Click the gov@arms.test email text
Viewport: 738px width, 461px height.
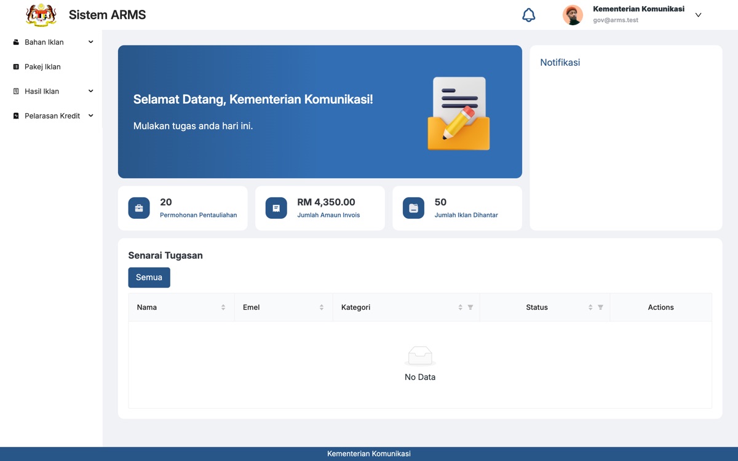[616, 20]
